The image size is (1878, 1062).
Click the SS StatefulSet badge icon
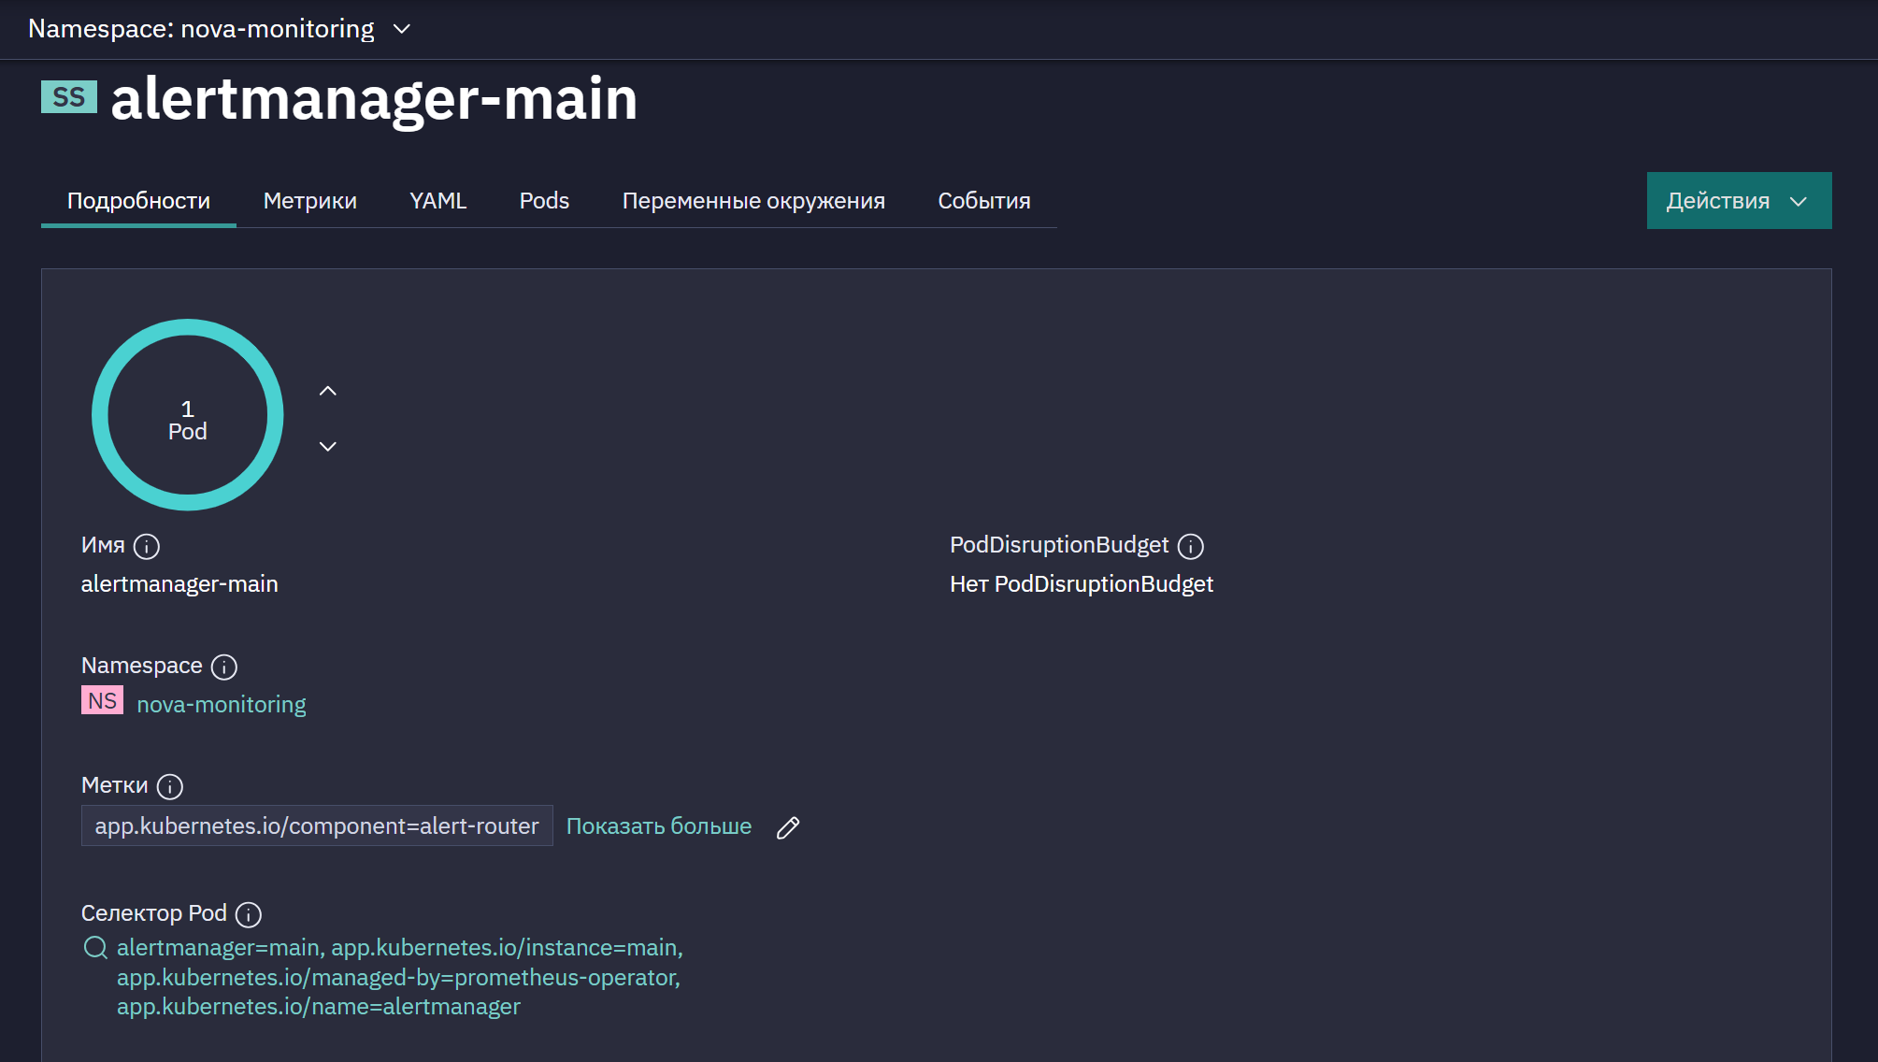coord(69,96)
